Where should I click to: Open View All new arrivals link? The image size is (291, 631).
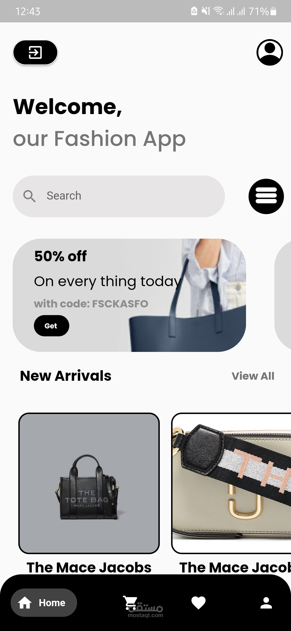point(253,376)
